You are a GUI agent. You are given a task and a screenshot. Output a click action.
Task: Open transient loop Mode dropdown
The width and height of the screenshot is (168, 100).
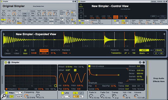[127, 53]
